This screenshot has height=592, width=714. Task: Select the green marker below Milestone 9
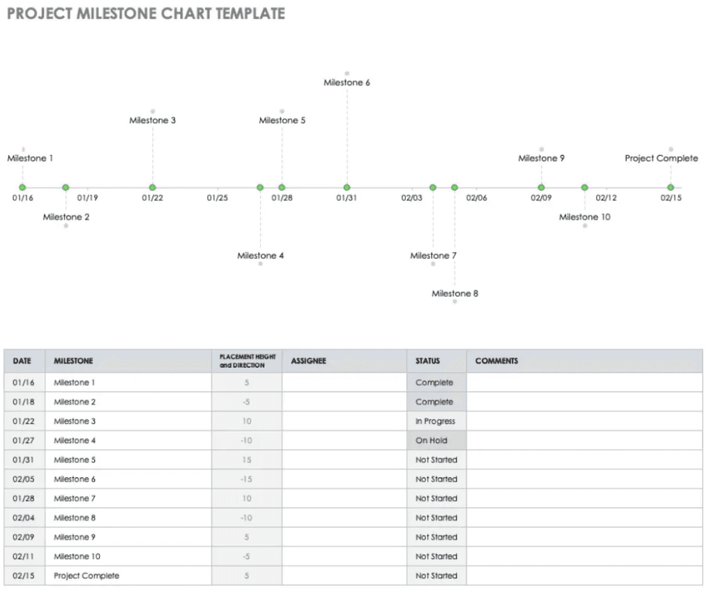coord(541,187)
